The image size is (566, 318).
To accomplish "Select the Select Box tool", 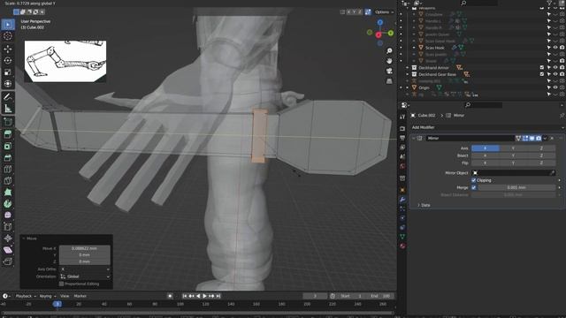I will 8,25.
